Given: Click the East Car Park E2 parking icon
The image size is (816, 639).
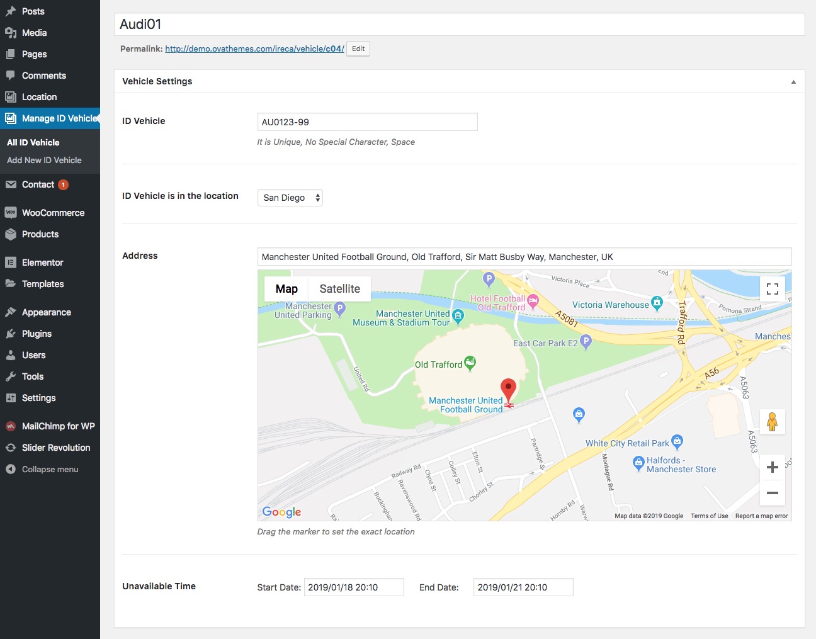Looking at the screenshot, I should [586, 342].
